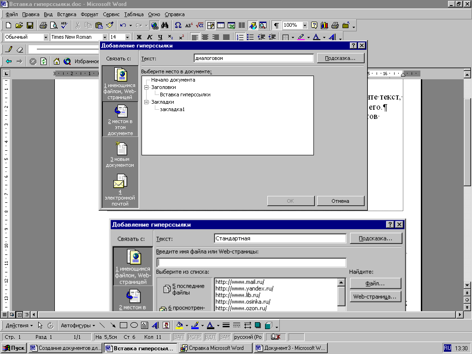The image size is (472, 354).
Task: Open the Автофигуры dropdown
Action: (x=78, y=325)
